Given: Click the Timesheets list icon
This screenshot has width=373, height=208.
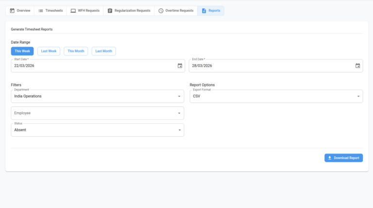Looking at the screenshot, I should [x=41, y=11].
